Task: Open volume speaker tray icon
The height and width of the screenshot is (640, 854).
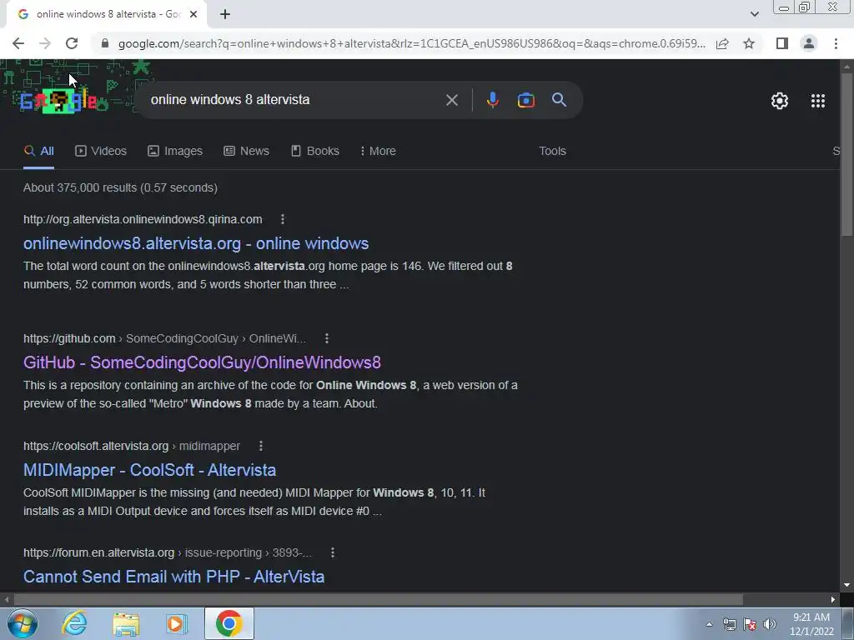Action: pyautogui.click(x=770, y=624)
